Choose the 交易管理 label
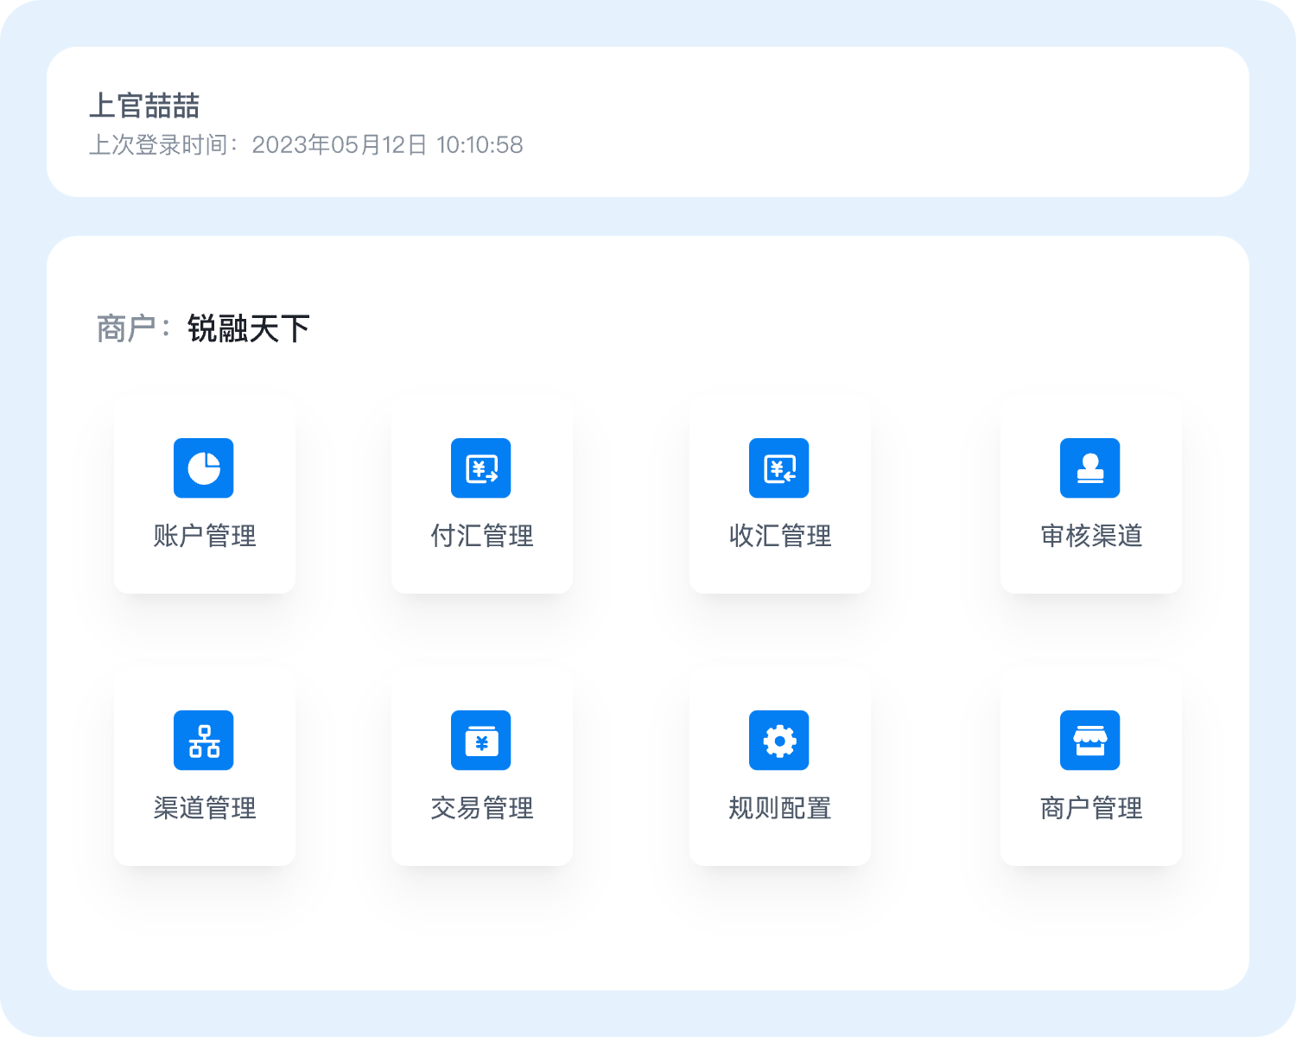 482,808
